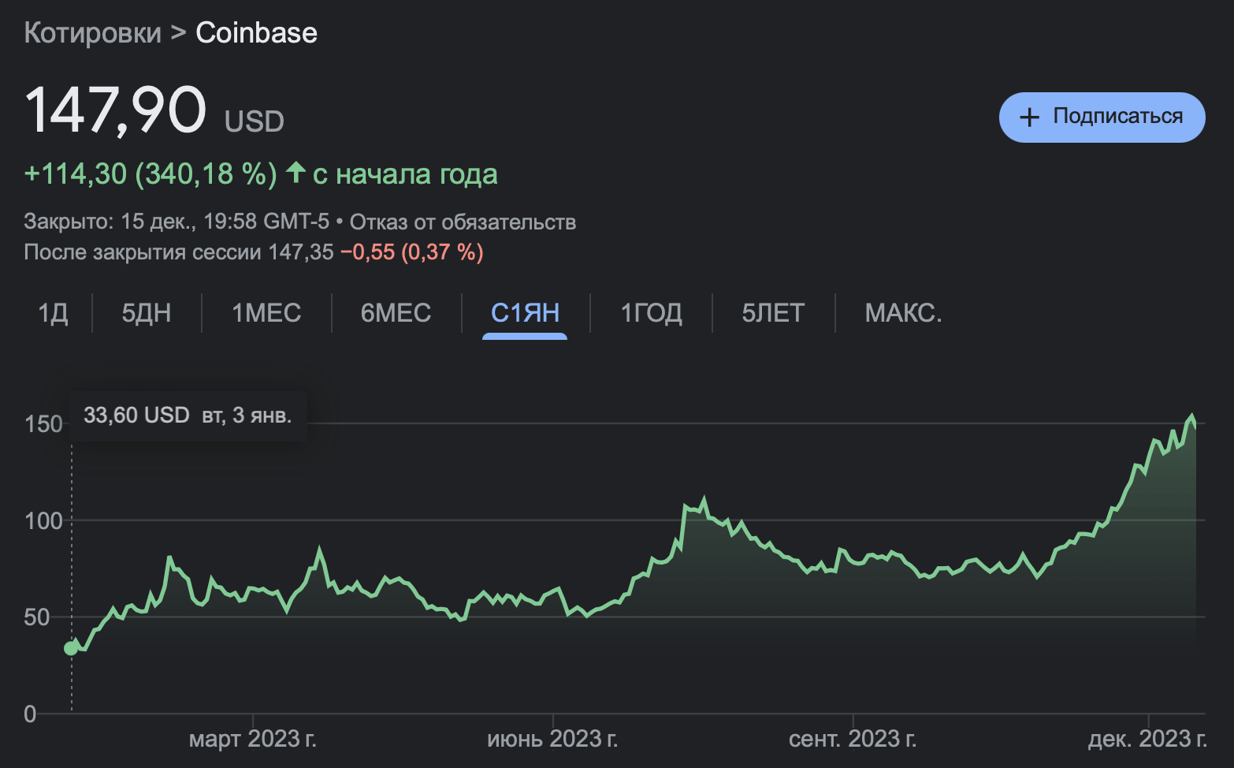Viewport: 1234px width, 768px height.
Task: Click the 33,60 USD chart tooltip
Action: 188,416
